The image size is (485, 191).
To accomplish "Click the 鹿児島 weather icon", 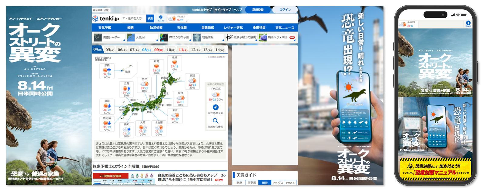I will tap(107, 123).
